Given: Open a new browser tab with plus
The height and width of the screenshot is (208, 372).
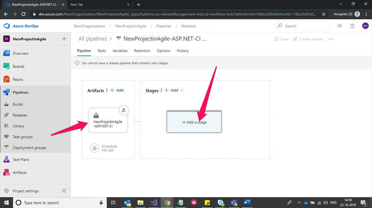Looking at the screenshot, I should 139,4.
